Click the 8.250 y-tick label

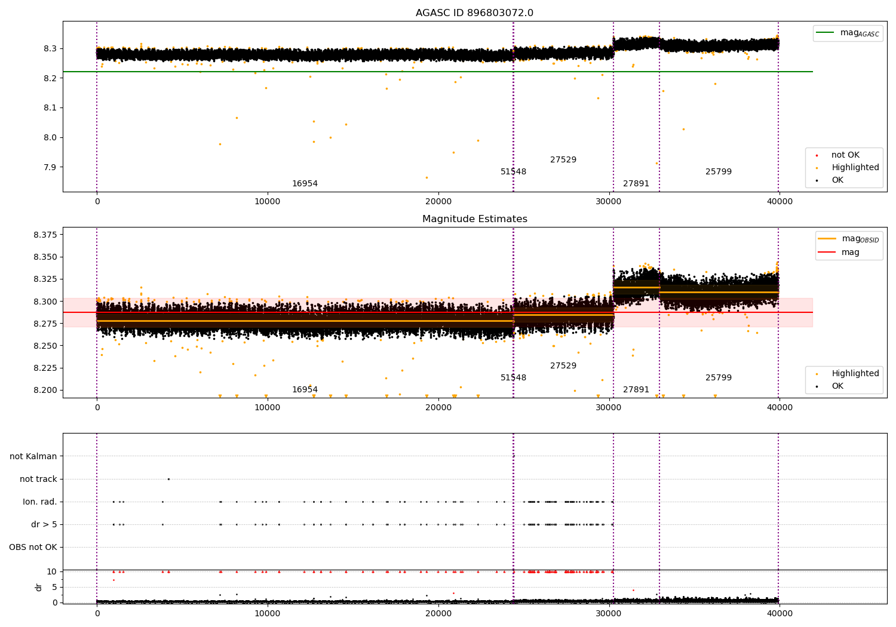click(45, 346)
